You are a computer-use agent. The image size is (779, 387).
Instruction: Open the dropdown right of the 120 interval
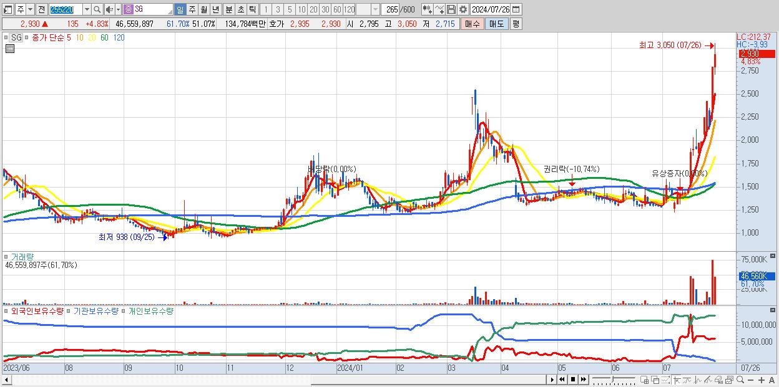tap(375, 9)
